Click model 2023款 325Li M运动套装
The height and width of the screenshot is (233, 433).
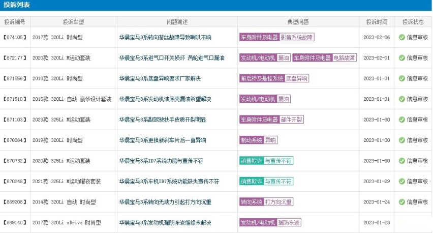pos(61,120)
